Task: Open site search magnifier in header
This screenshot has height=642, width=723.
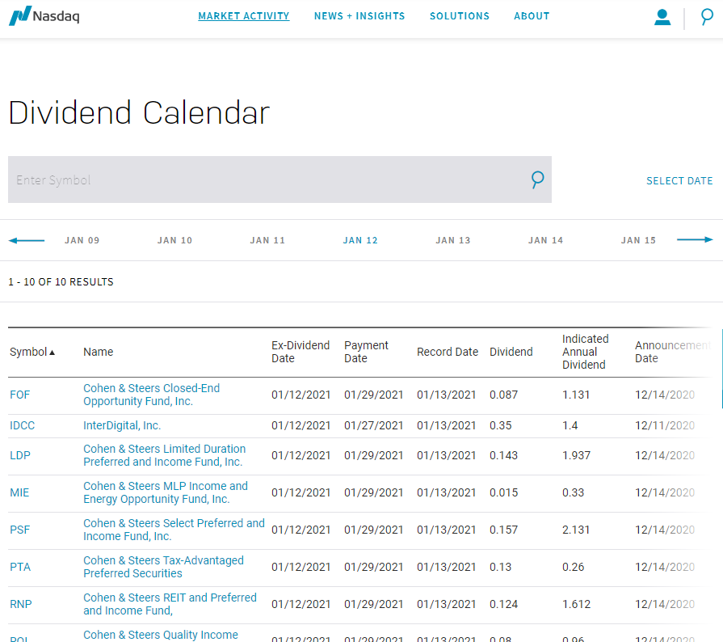Action: click(706, 17)
